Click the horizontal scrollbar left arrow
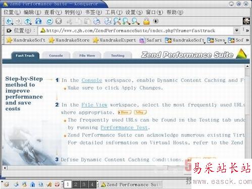Screen dimensions: 252x189 pyautogui.click(x=5, y=168)
